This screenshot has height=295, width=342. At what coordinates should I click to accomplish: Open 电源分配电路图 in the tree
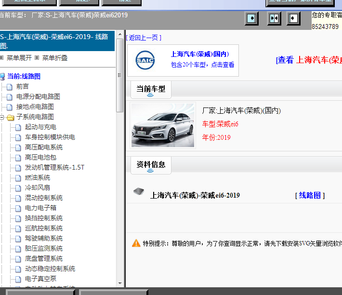(x=38, y=97)
